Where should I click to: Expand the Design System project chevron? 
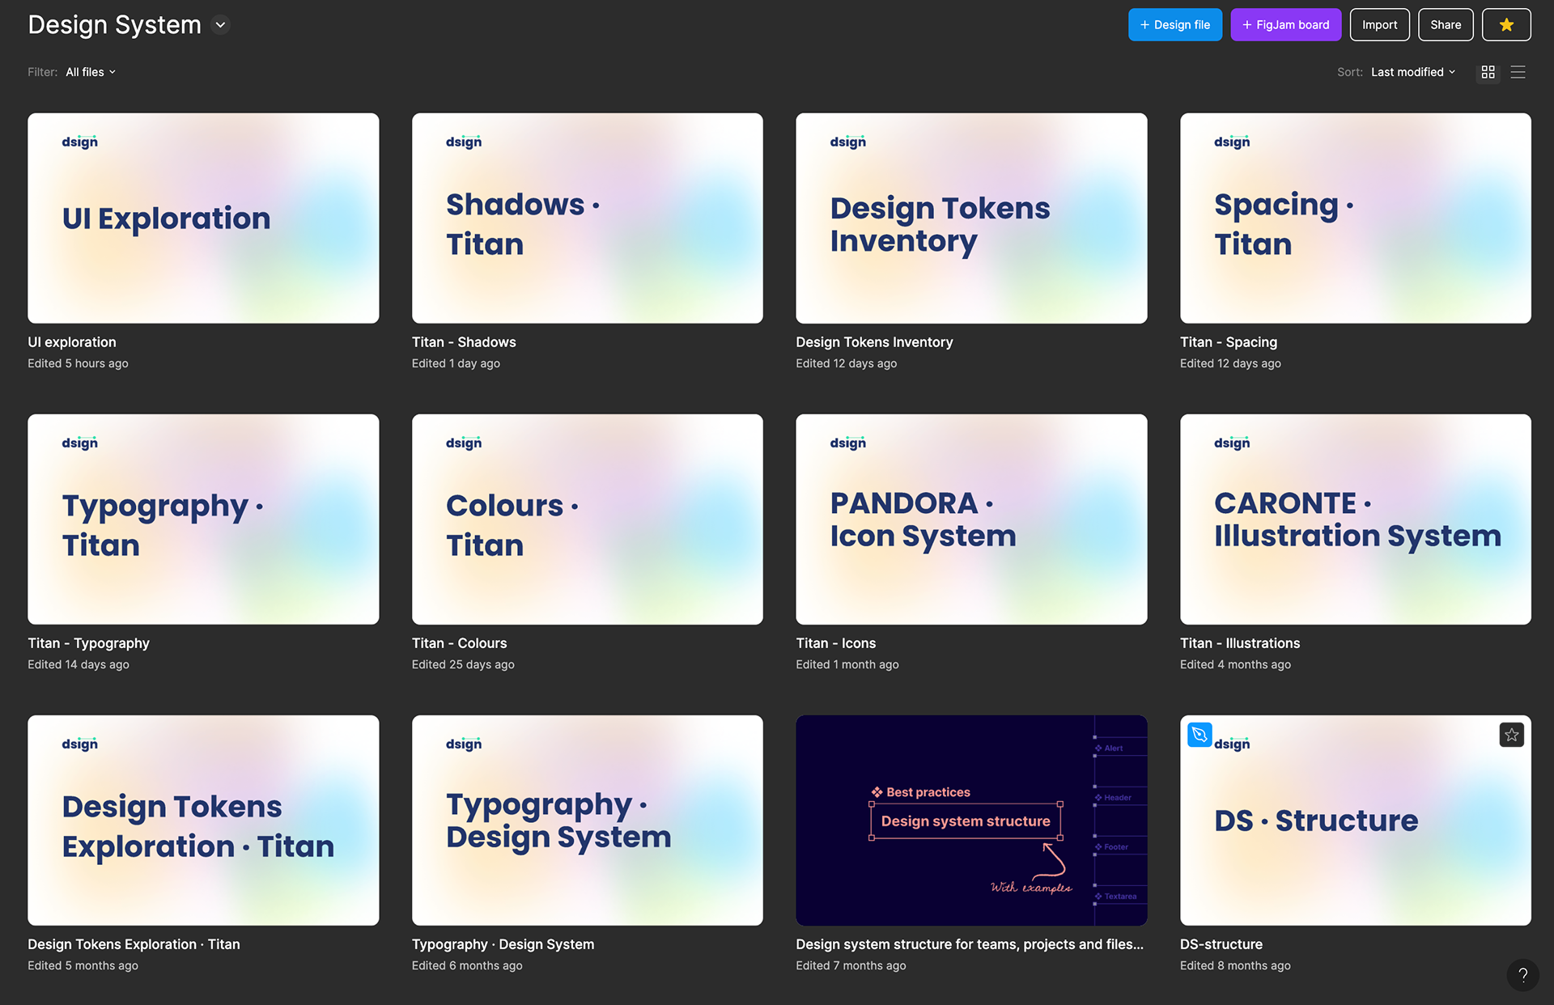[x=220, y=25]
